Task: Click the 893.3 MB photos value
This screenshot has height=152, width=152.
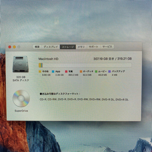Action: [73, 75]
